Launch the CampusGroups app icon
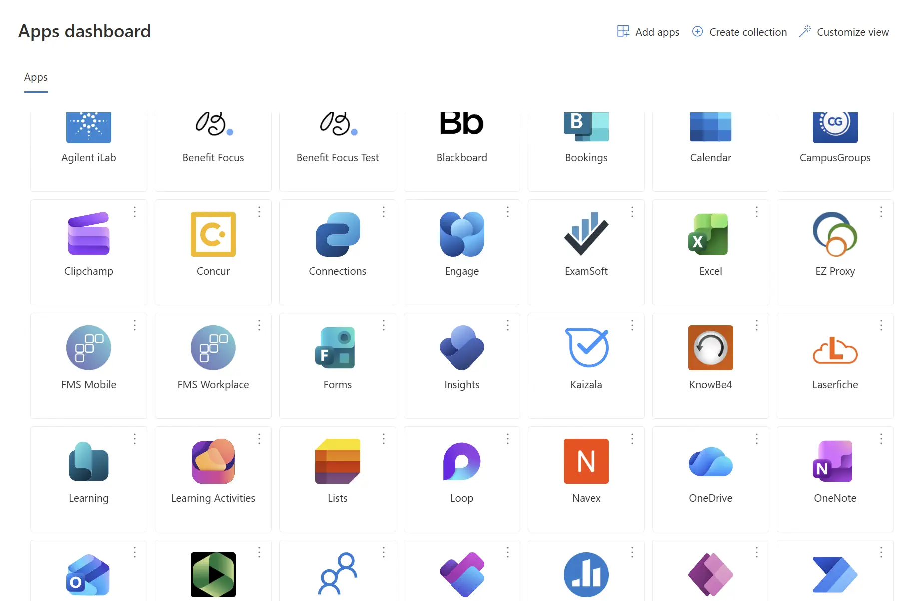902x601 pixels. 835,128
